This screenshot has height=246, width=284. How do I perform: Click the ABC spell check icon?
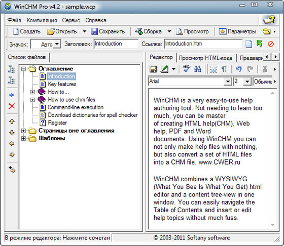click(186, 69)
